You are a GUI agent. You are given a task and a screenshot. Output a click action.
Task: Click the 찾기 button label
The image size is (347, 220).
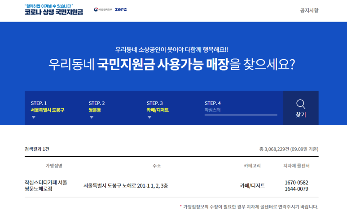(x=301, y=114)
